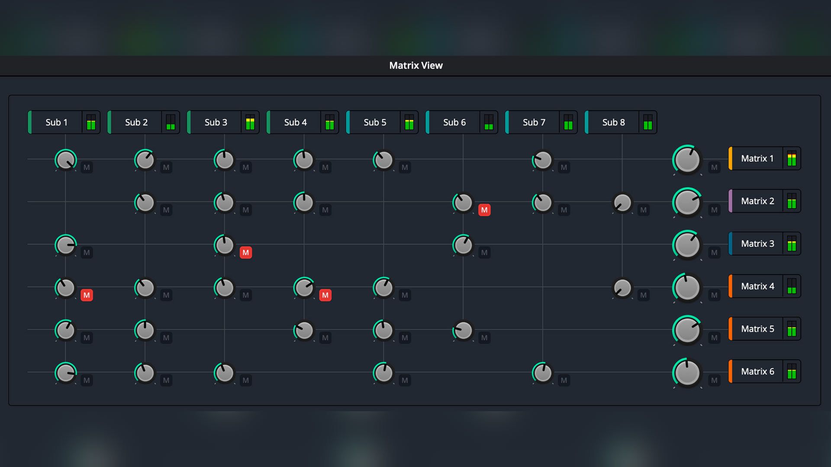Click Sub 8 to Matrix 2 send knob
This screenshot has height=467, width=831.
622,203
